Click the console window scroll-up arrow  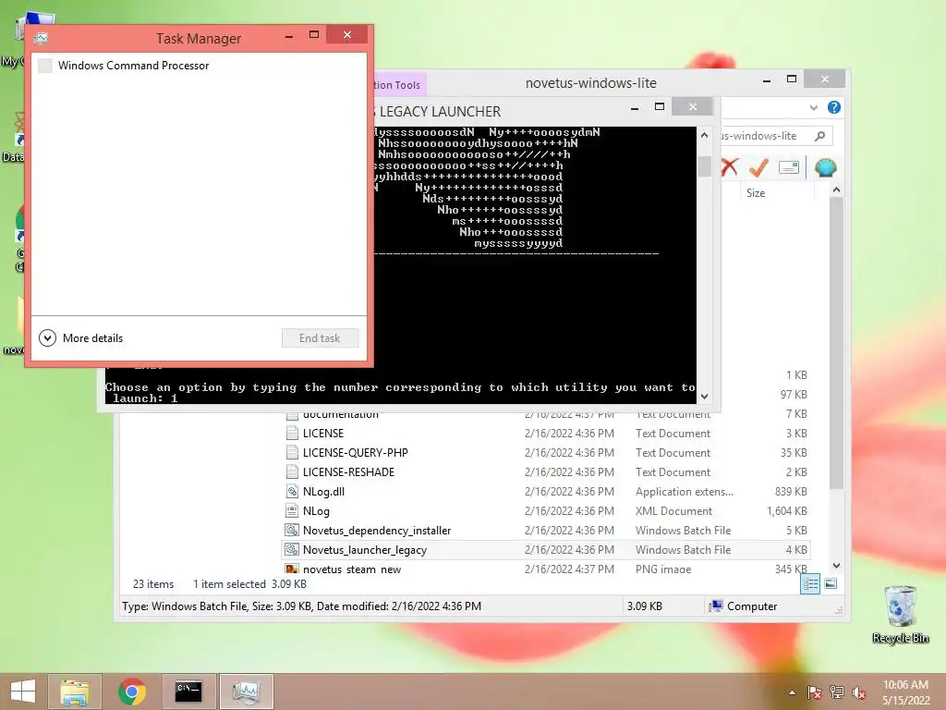click(x=704, y=135)
